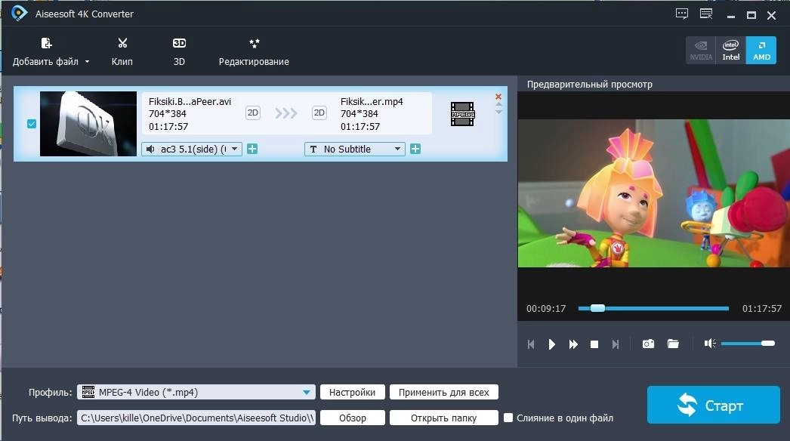Open the 3D settings tool
Image resolution: width=790 pixels, height=441 pixels.
[x=179, y=52]
